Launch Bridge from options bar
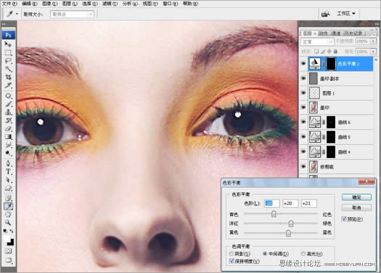The width and height of the screenshot is (381, 273). click(x=325, y=14)
